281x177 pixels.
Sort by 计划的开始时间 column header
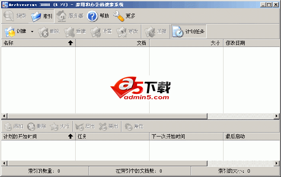tap(38, 137)
